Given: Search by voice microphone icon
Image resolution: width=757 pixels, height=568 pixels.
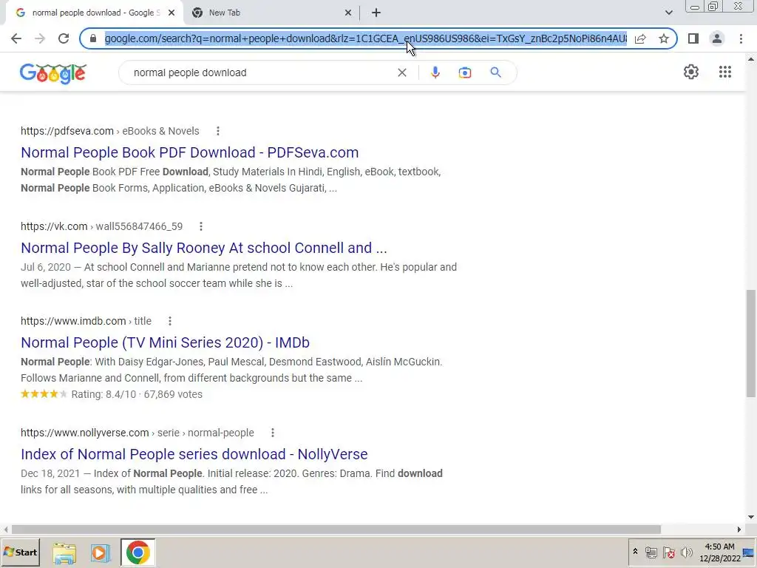Looking at the screenshot, I should point(435,72).
